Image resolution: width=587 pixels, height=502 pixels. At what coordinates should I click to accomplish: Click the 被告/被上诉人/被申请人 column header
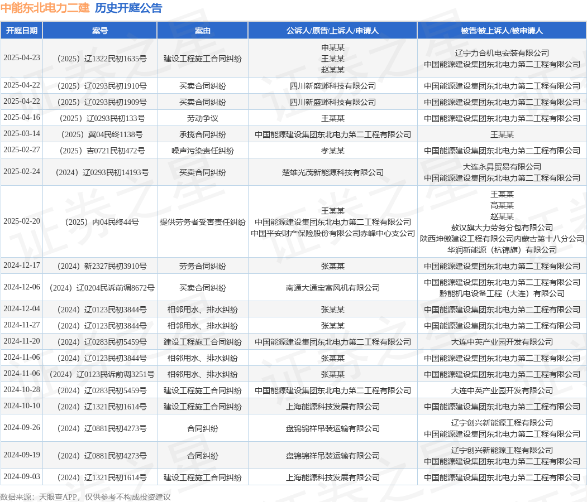(x=502, y=30)
